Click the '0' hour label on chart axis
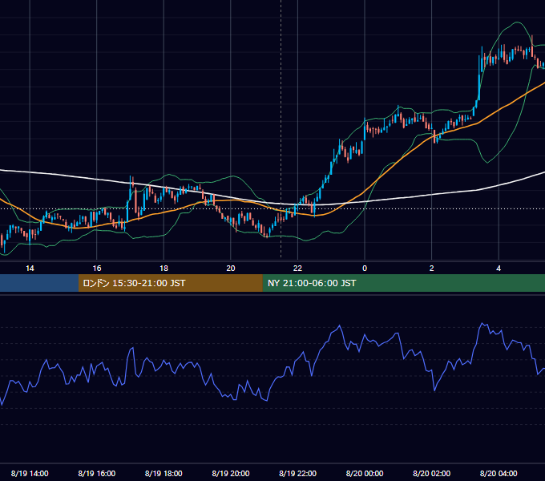 click(x=365, y=269)
